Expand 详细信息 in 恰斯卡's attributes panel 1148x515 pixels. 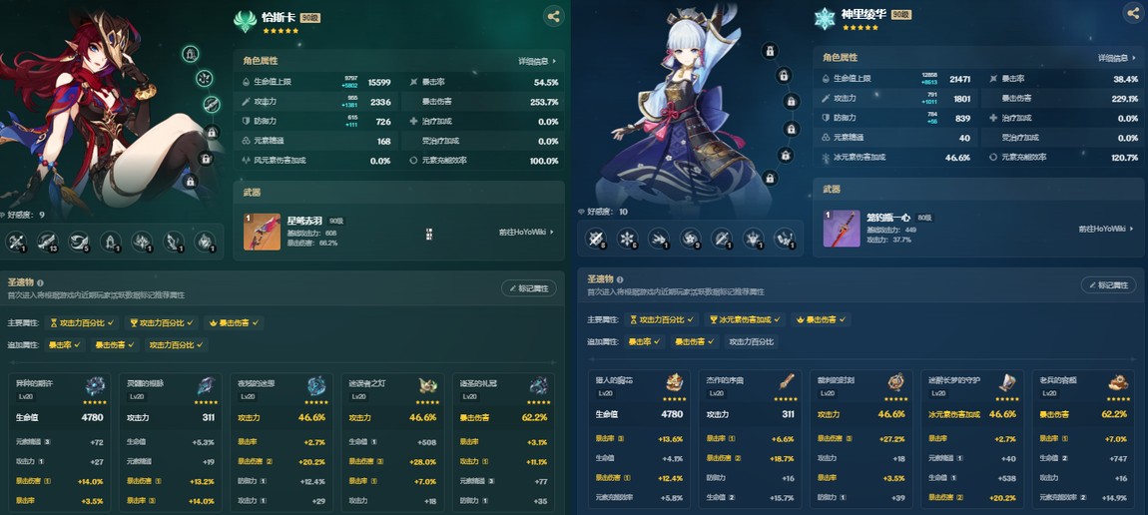point(537,62)
